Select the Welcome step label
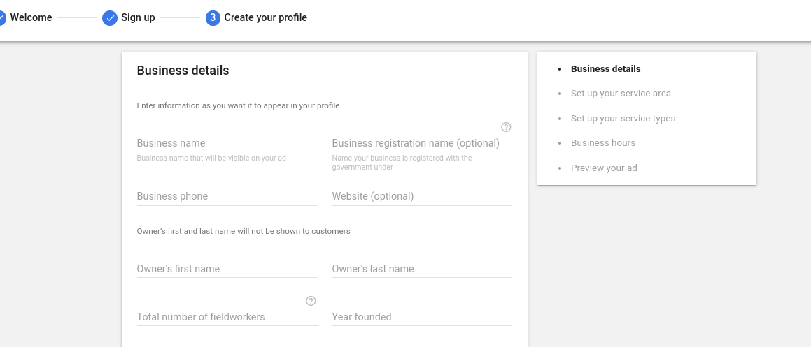Screen dimensions: 811x347 tap(31, 17)
